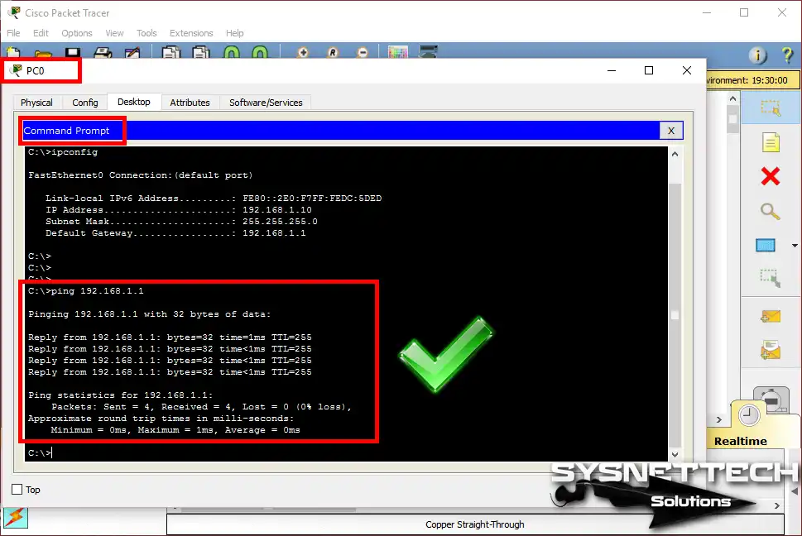This screenshot has width=802, height=536.
Task: Switch to the Config tab
Action: pyautogui.click(x=85, y=103)
